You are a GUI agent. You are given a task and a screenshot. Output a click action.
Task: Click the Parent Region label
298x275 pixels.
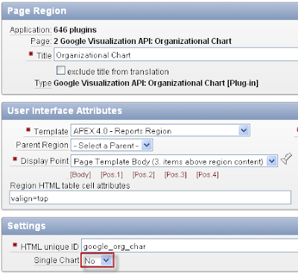(x=42, y=145)
